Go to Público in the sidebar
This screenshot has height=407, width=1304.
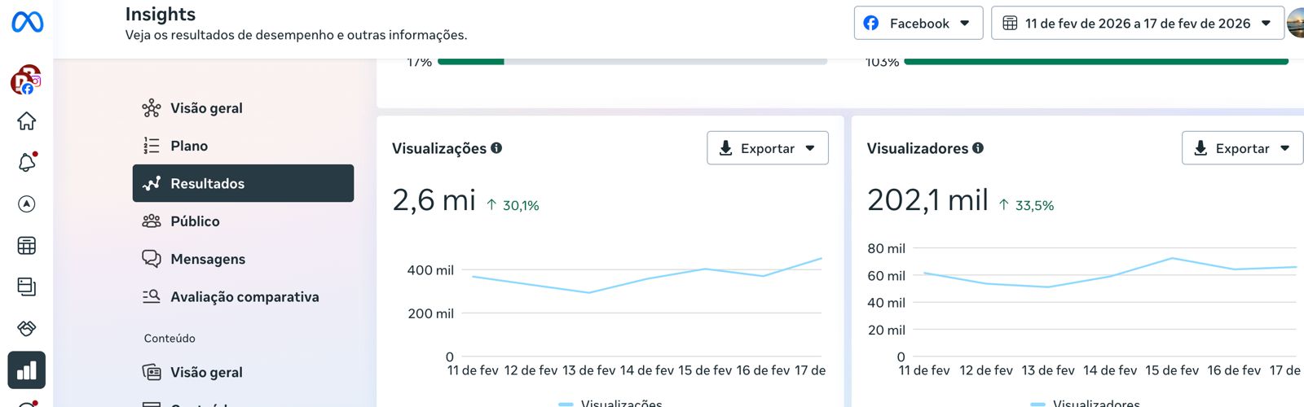coord(195,221)
